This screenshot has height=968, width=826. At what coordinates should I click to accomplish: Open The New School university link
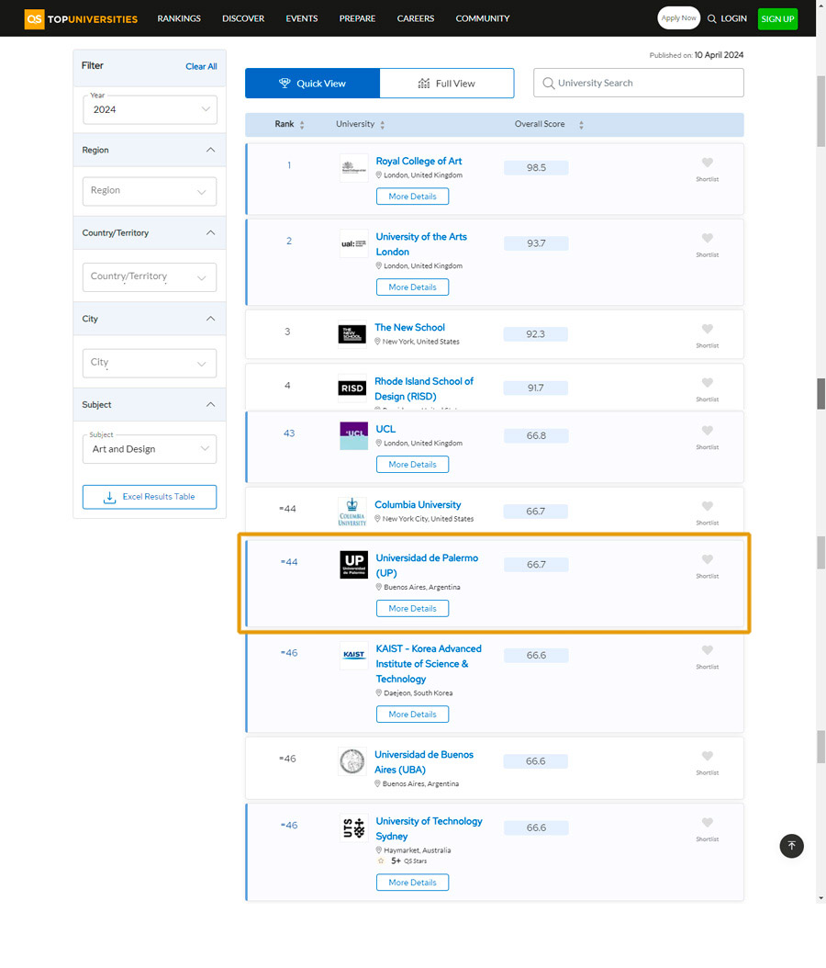pos(409,328)
